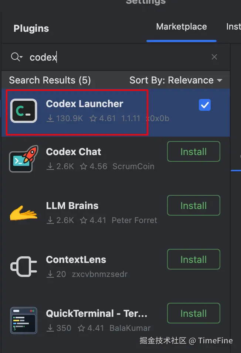The width and height of the screenshot is (241, 353).
Task: Switch to the Installed tab
Action: (x=234, y=27)
